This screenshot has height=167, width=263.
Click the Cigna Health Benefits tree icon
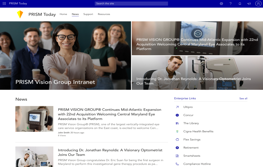[x=177, y=132]
